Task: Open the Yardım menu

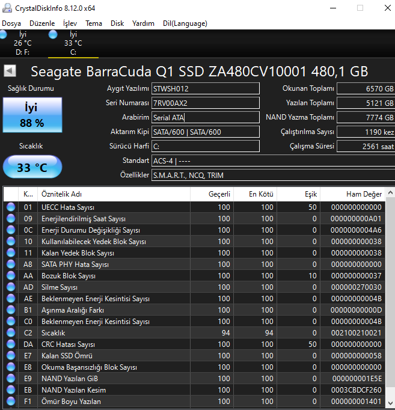Action: pos(143,23)
